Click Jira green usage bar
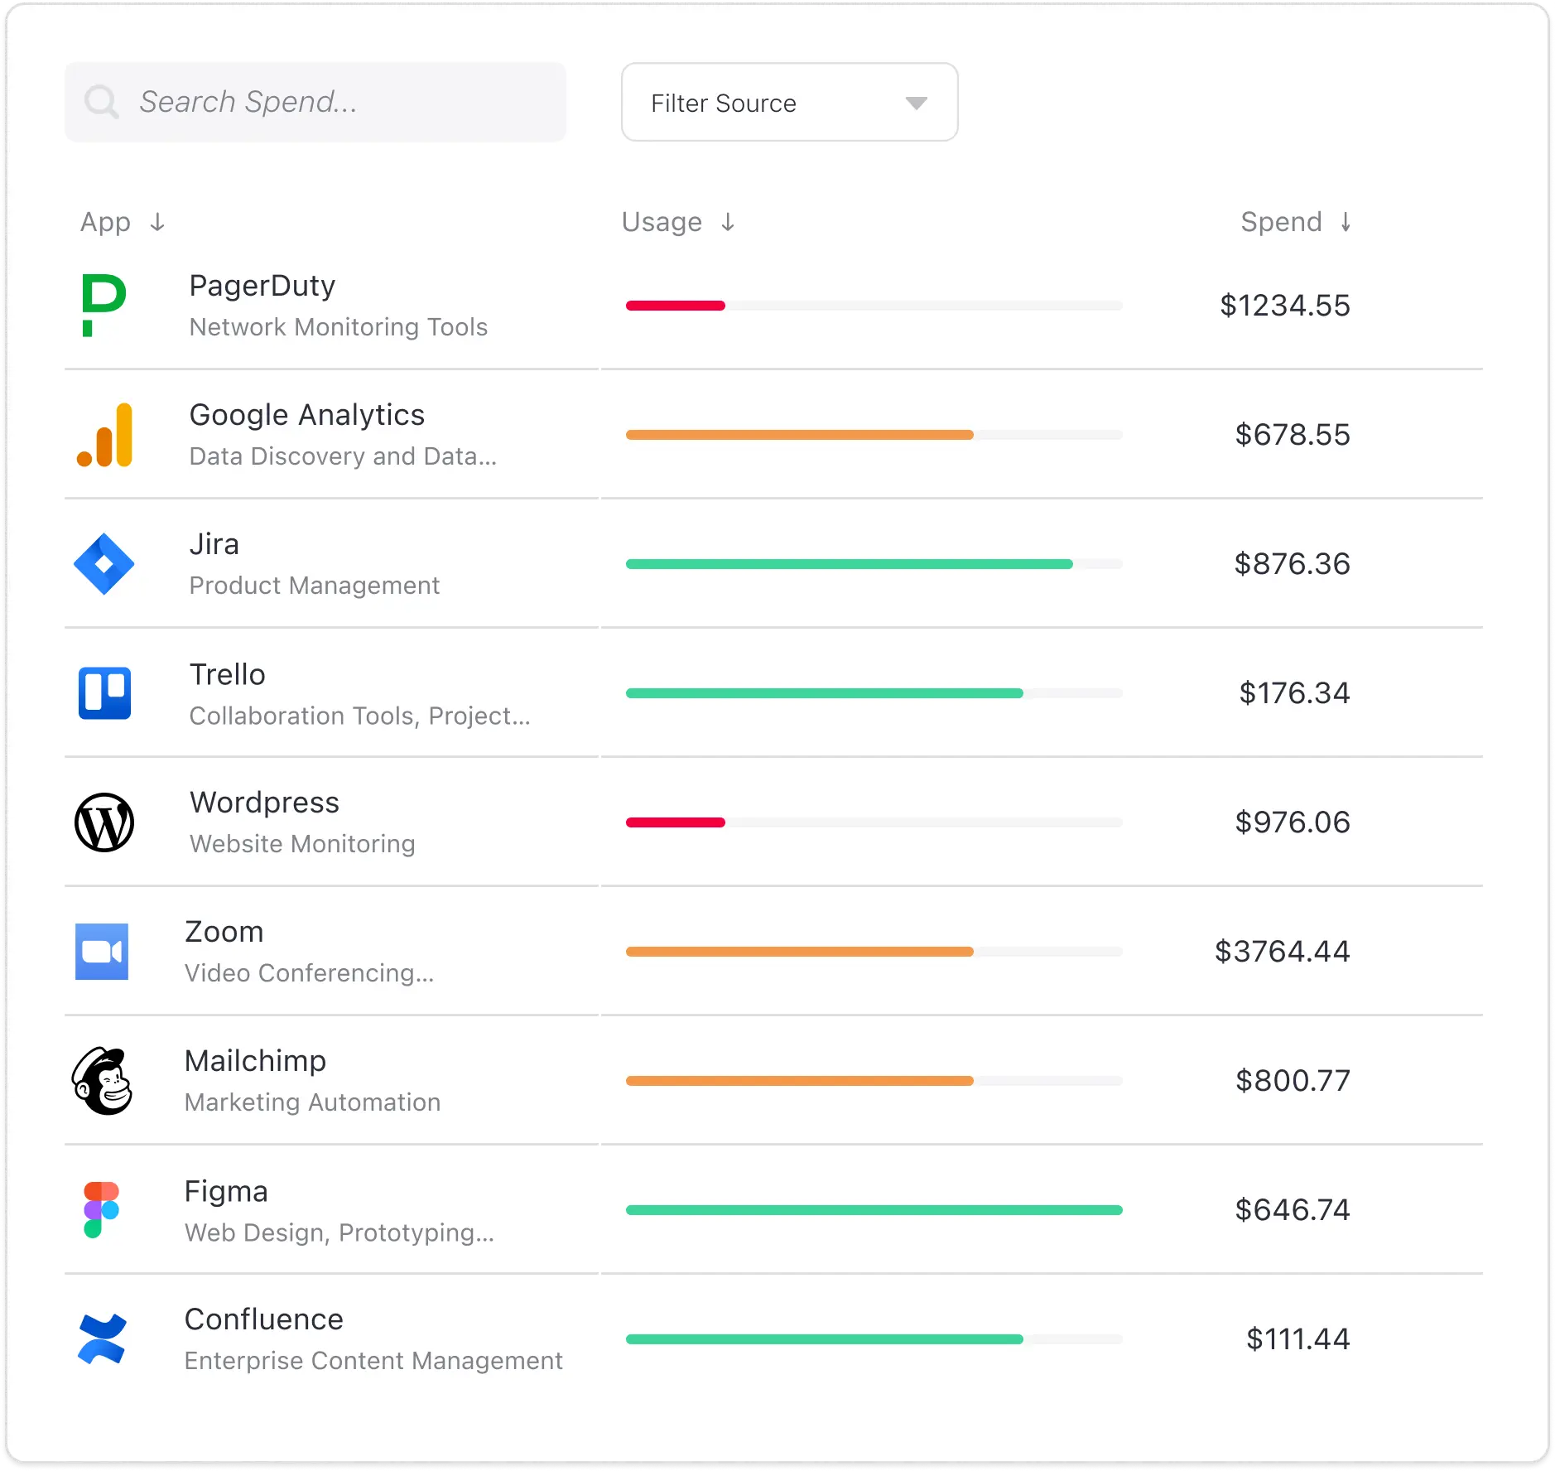The image size is (1555, 1471). coord(850,564)
